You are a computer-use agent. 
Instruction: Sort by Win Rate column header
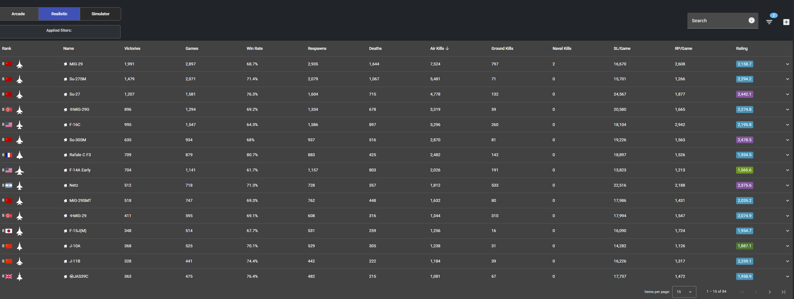pyautogui.click(x=254, y=49)
